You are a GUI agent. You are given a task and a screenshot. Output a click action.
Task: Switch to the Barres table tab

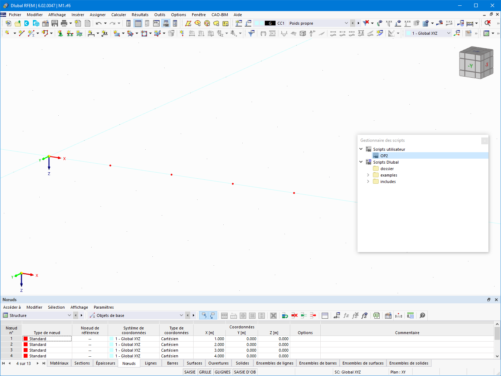click(x=172, y=363)
